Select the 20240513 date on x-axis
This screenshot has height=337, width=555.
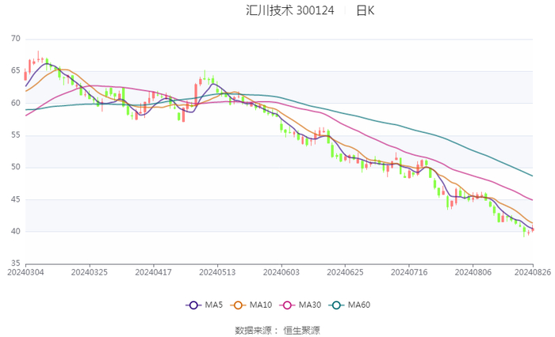217,271
